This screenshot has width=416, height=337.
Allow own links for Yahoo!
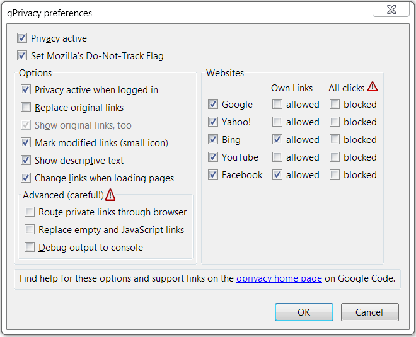277,122
